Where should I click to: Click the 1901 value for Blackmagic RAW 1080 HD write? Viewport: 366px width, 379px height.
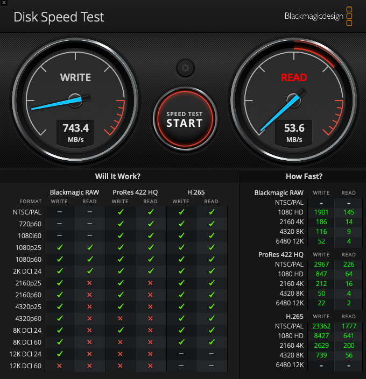321,212
